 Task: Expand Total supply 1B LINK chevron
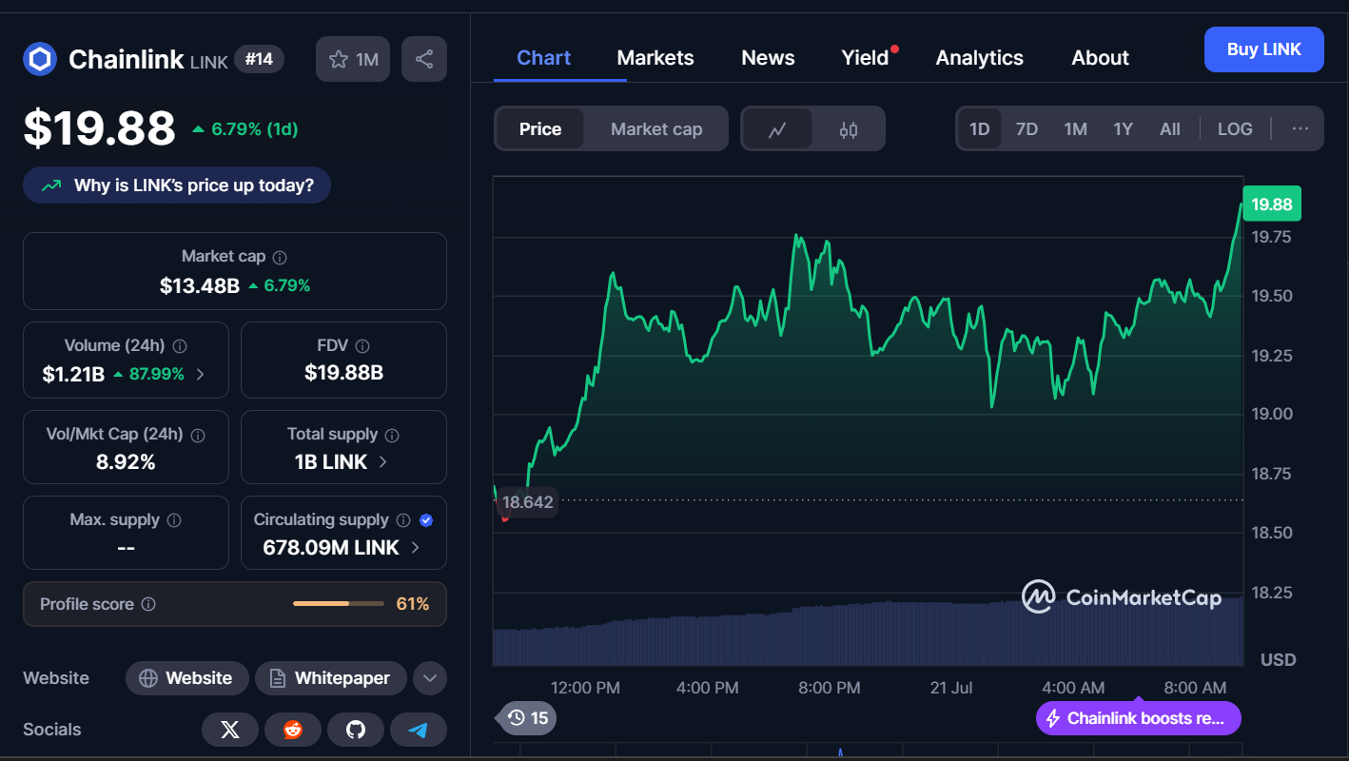(x=383, y=461)
